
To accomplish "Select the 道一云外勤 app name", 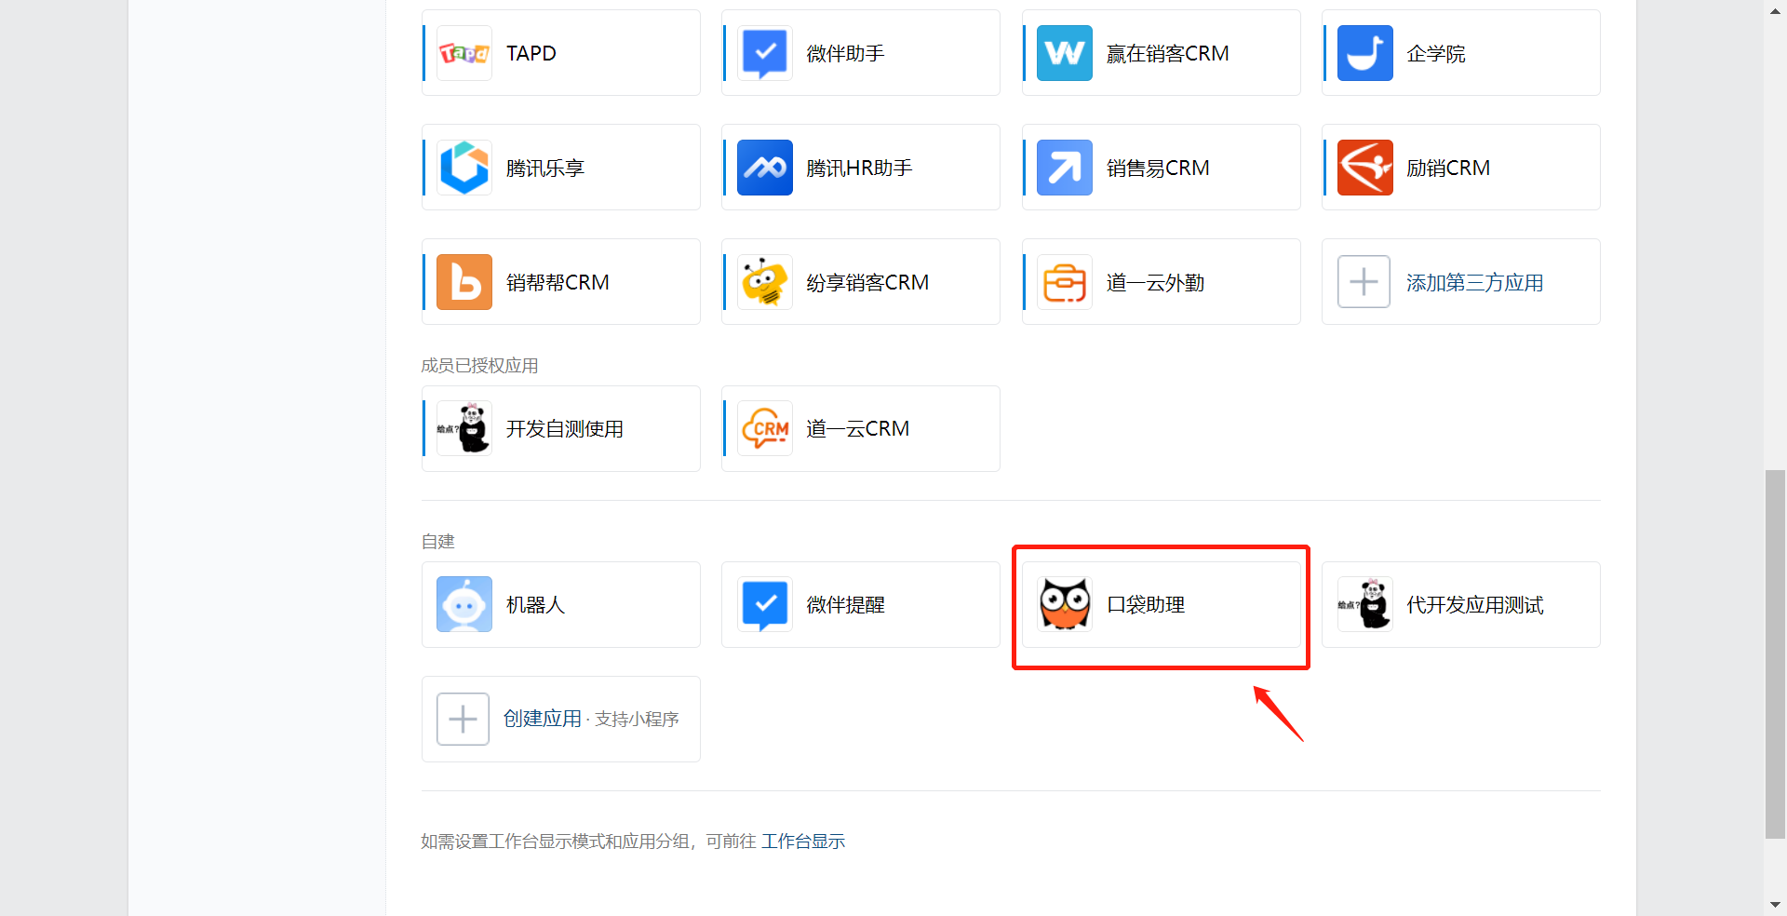I will coord(1156,283).
